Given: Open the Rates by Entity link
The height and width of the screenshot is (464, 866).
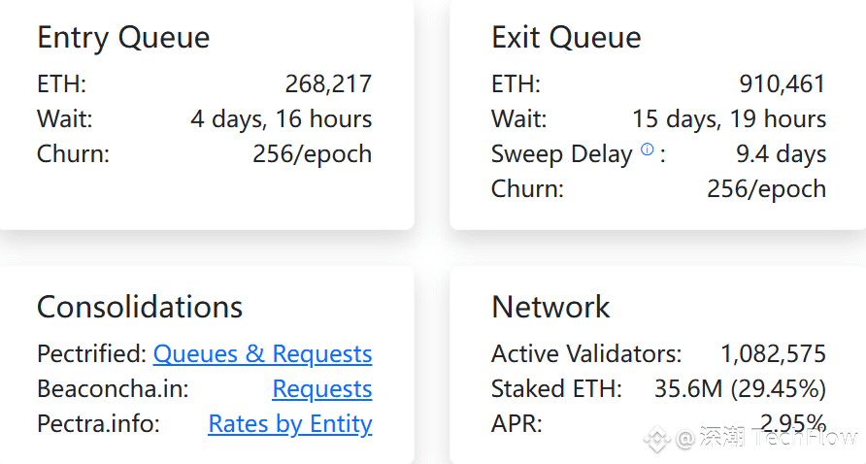Looking at the screenshot, I should pos(290,424).
